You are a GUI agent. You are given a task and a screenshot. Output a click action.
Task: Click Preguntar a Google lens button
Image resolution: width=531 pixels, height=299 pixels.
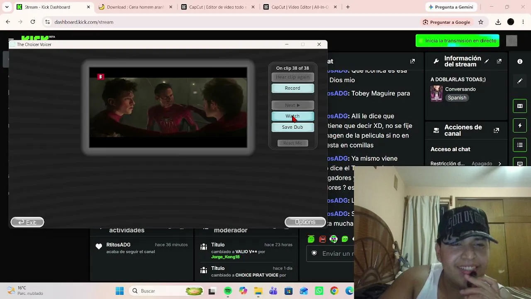pos(446,22)
